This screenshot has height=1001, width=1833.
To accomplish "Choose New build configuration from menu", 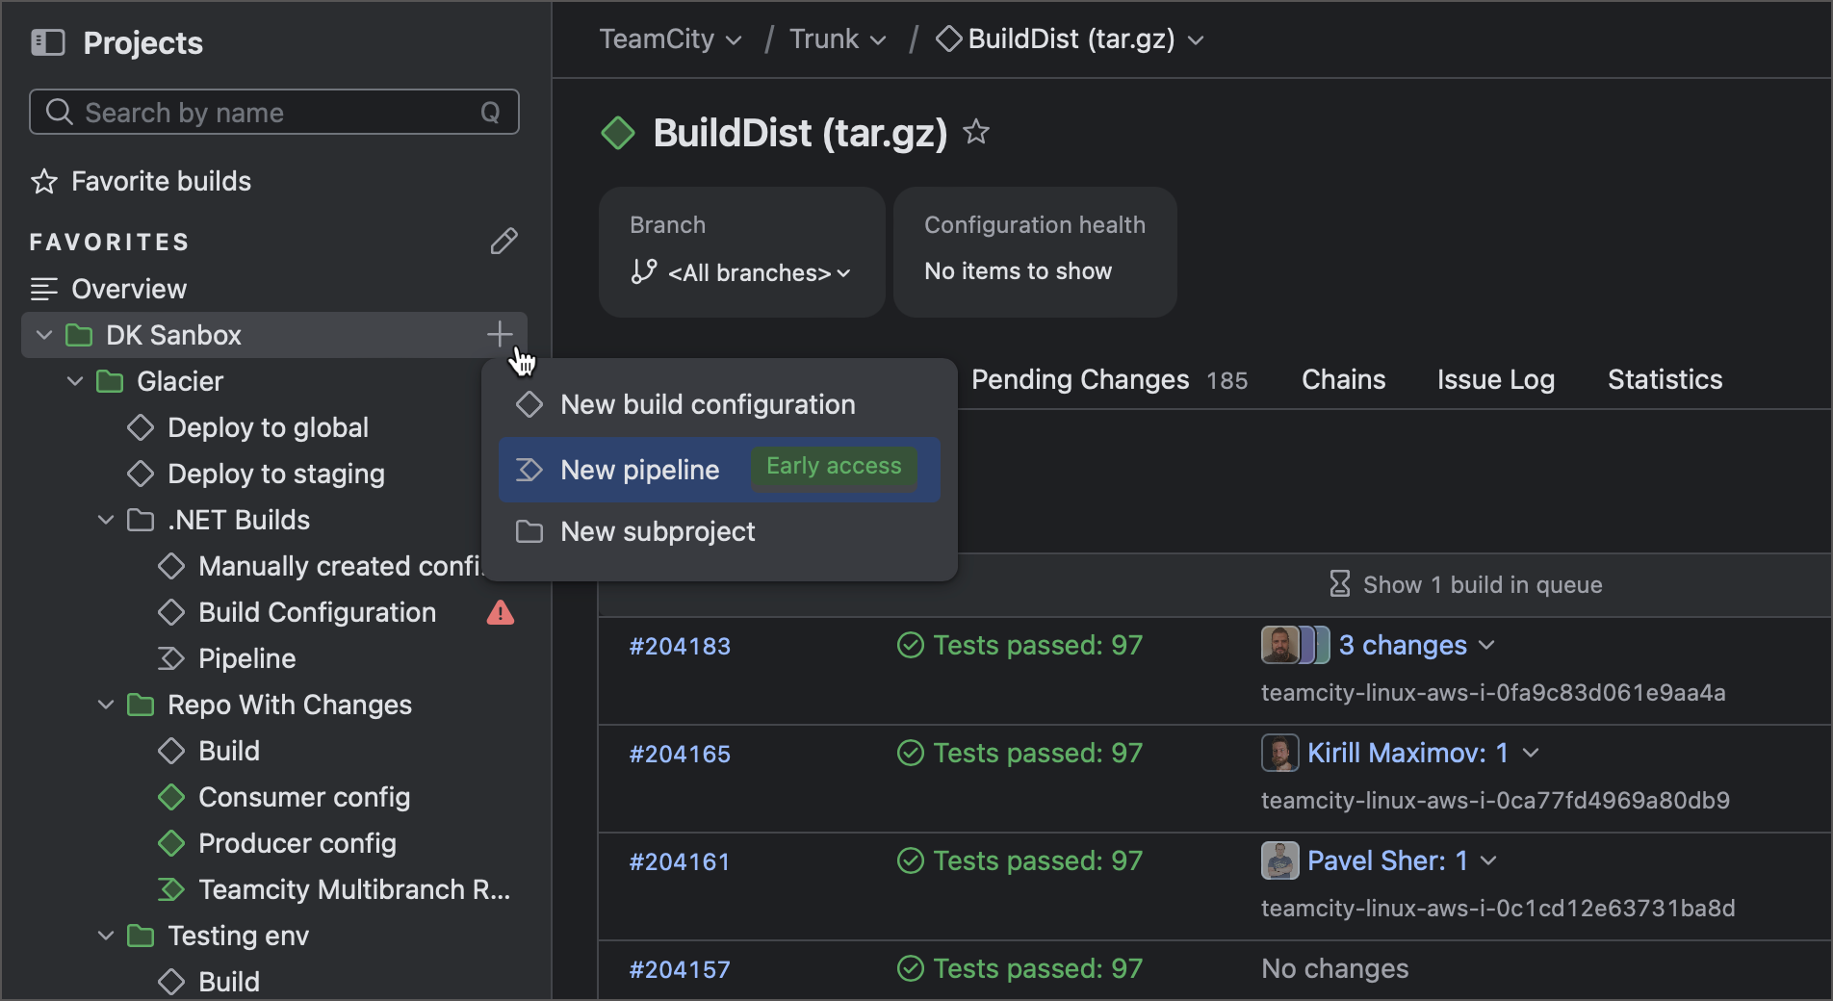I will [x=719, y=404].
